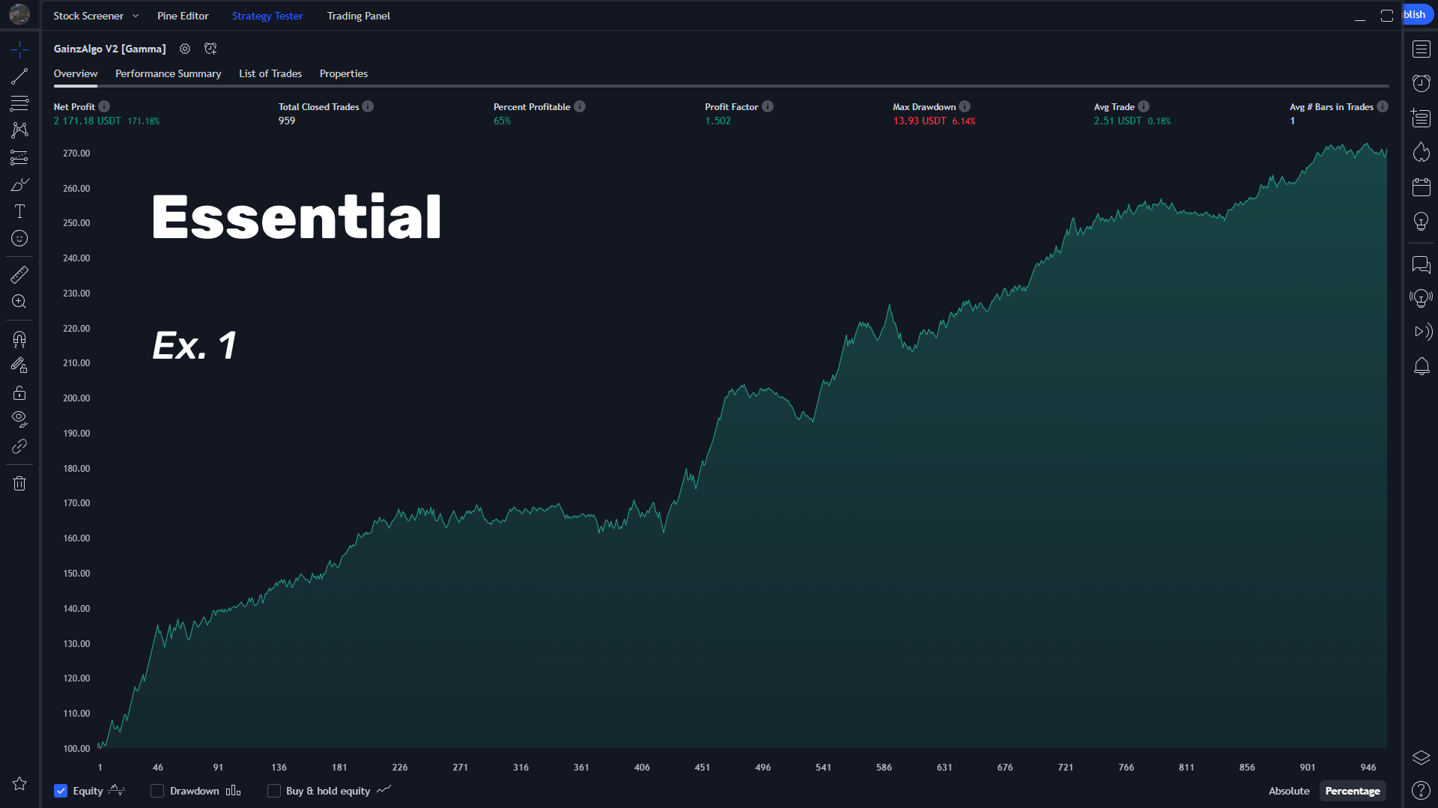Switch to Performance Summary tab

click(168, 73)
